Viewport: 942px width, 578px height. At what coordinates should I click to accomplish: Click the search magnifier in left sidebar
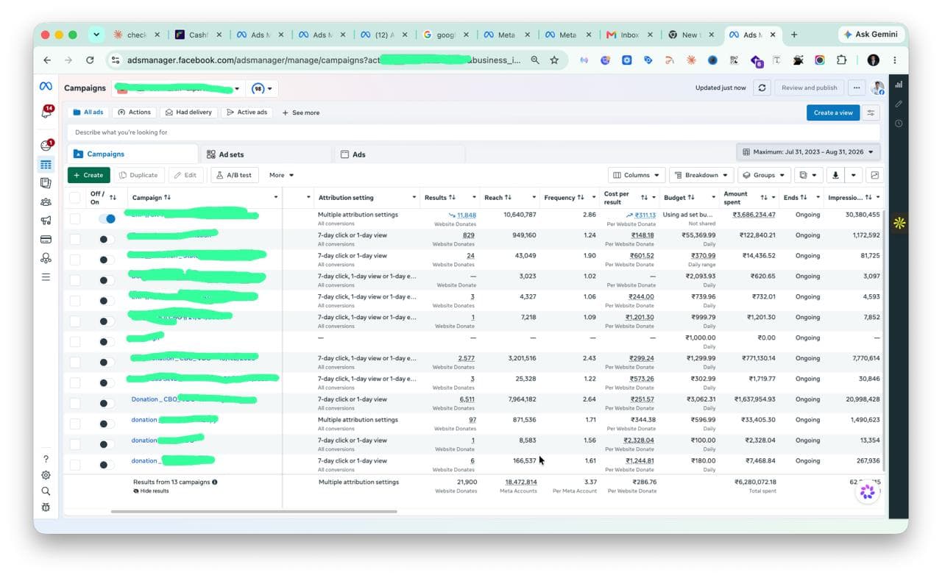(x=46, y=491)
